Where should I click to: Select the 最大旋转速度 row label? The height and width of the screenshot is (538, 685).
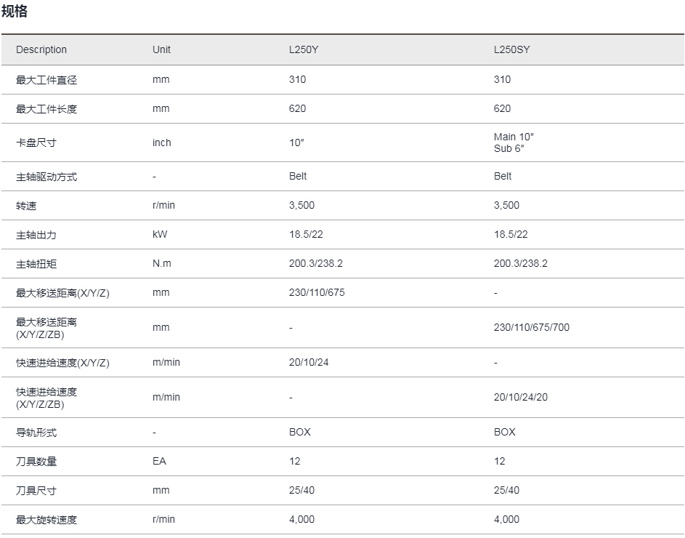click(x=46, y=520)
